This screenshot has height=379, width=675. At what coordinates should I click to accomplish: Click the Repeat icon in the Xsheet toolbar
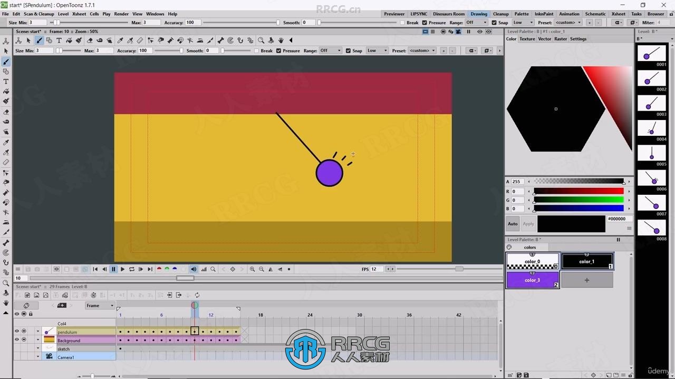click(197, 295)
